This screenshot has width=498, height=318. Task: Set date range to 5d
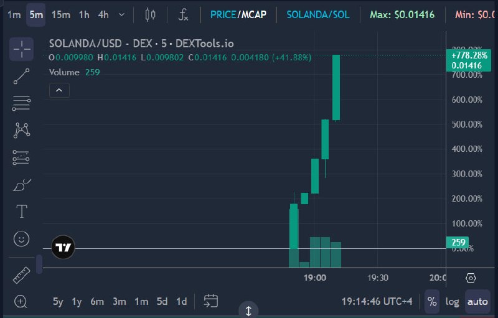click(162, 301)
